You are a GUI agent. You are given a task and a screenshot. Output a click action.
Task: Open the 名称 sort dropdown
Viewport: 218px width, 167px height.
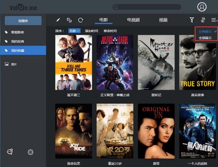[74, 31]
